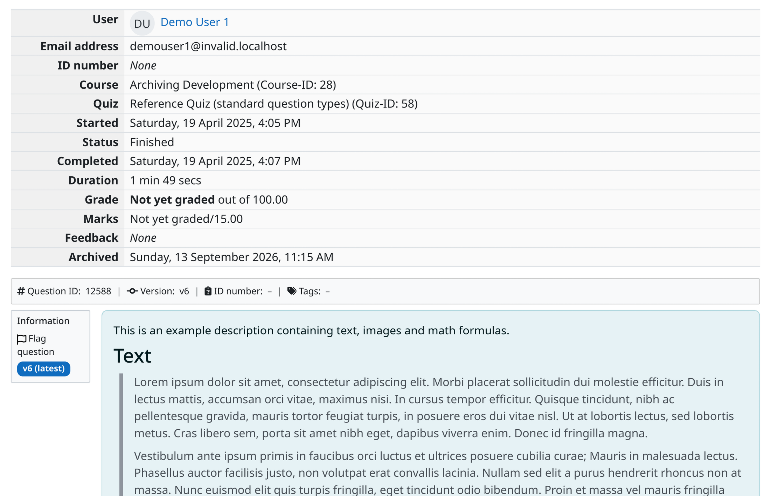Click the None value in the ID number row

click(x=143, y=66)
